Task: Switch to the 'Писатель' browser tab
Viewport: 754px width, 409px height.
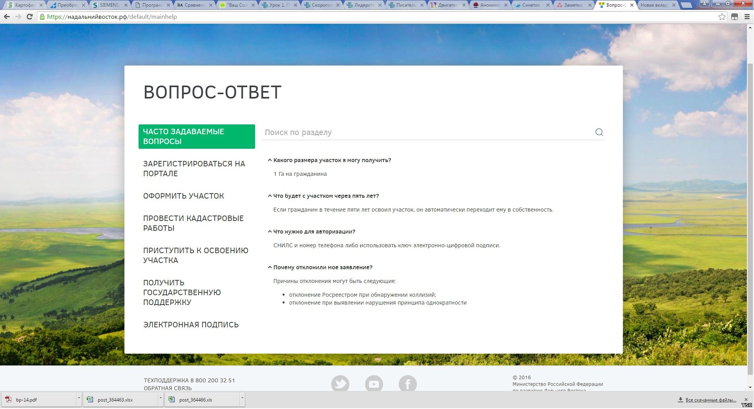Action: 407,5
